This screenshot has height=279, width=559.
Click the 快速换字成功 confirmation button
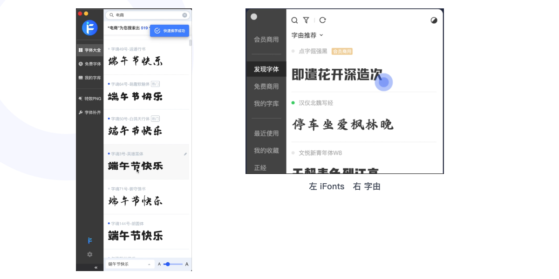(x=170, y=31)
